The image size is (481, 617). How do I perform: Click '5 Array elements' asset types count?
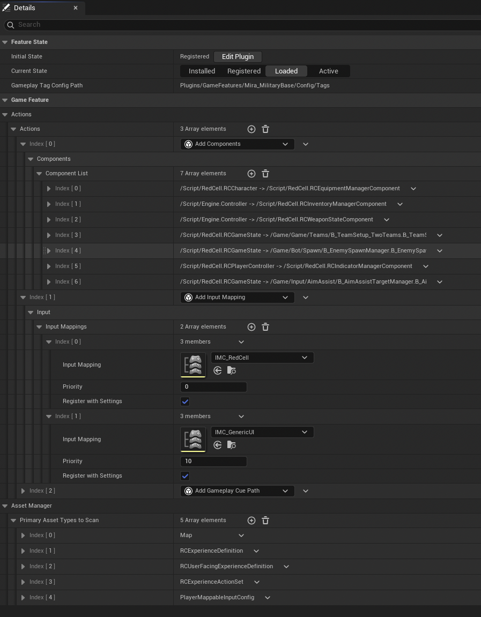(203, 520)
